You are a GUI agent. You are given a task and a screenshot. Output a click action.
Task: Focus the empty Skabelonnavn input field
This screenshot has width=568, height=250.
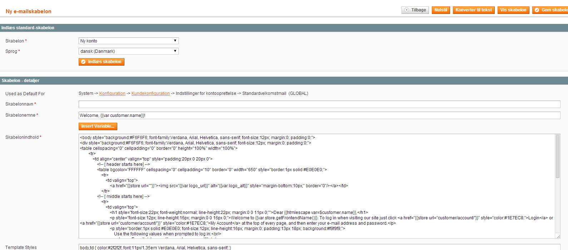click(319, 104)
